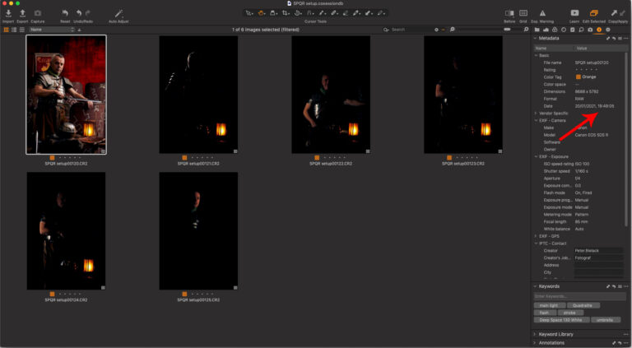Click the flash keyword tag
632x348 pixels.
pyautogui.click(x=545, y=313)
